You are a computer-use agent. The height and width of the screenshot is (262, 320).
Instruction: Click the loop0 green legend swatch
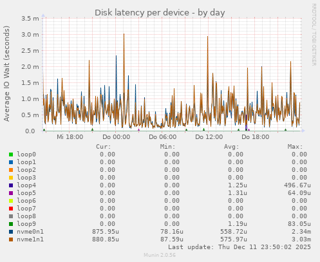pyautogui.click(x=11, y=154)
